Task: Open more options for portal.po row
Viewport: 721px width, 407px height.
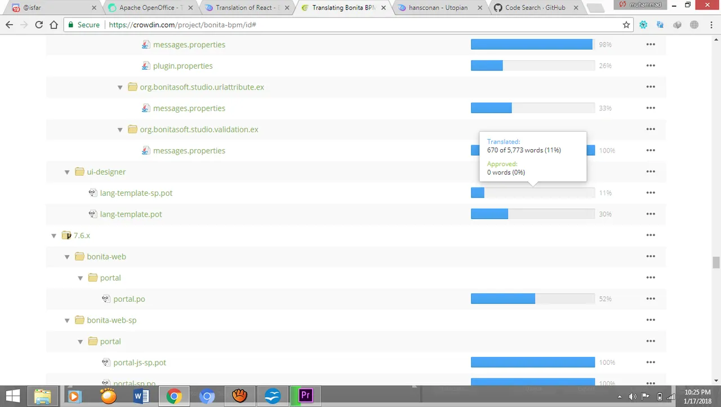Action: tap(651, 299)
